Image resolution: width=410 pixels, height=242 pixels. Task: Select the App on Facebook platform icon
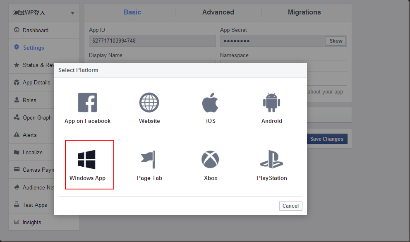pyautogui.click(x=87, y=103)
